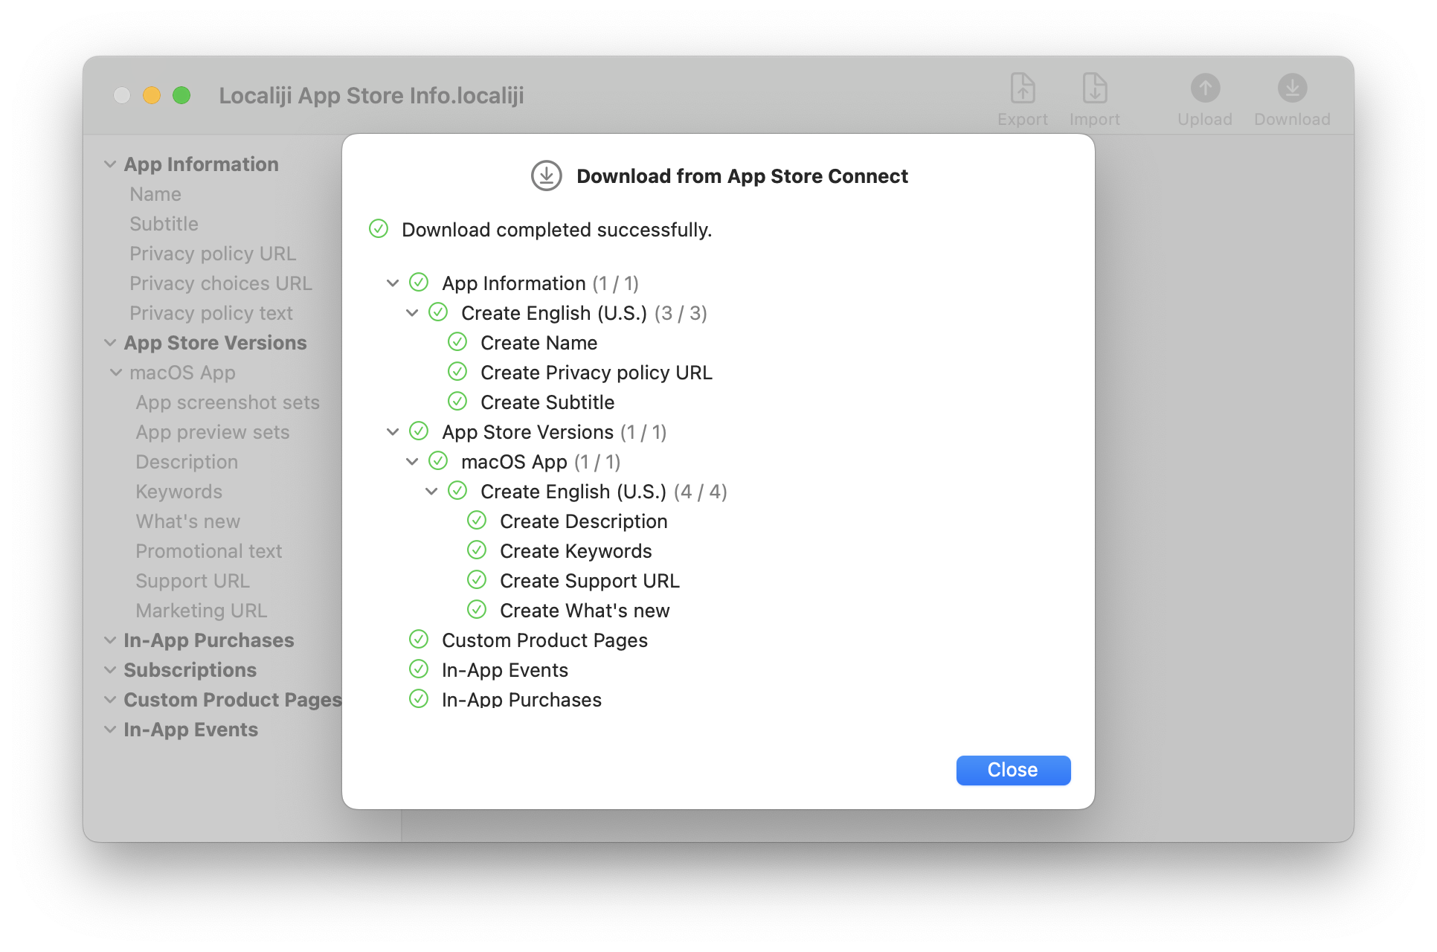Viewport: 1437px width, 952px height.
Task: Click the check icon for Create Description
Action: [x=477, y=521]
